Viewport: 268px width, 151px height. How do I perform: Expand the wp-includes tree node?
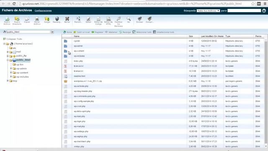(x=11, y=77)
